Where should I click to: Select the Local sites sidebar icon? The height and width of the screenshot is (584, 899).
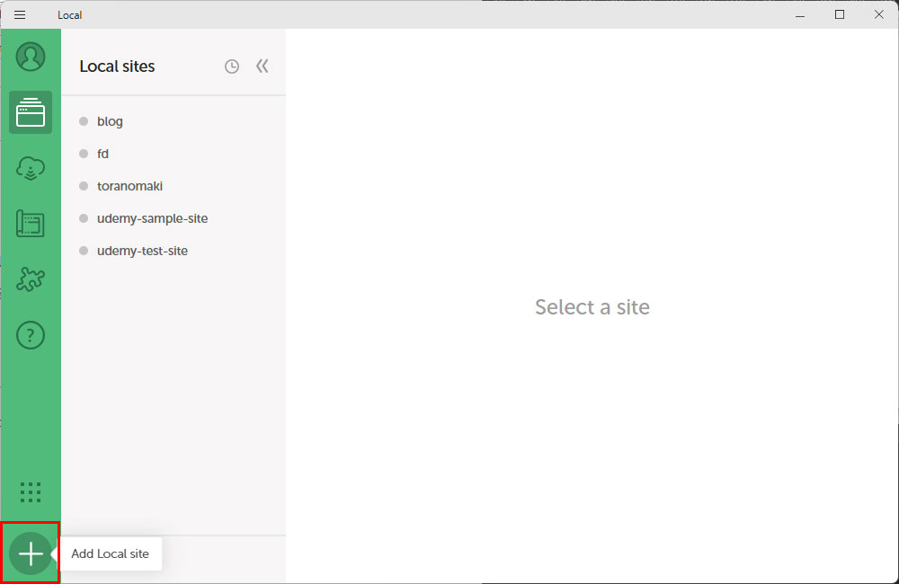point(31,112)
